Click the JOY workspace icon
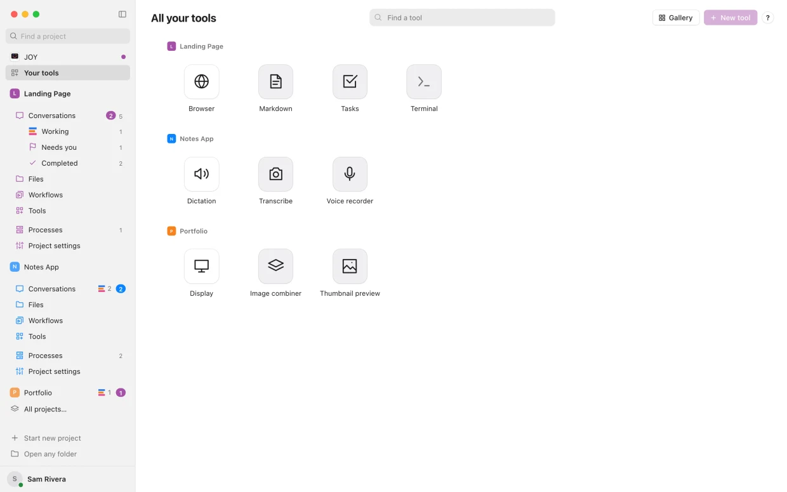This screenshot has height=492, width=787. click(x=15, y=57)
